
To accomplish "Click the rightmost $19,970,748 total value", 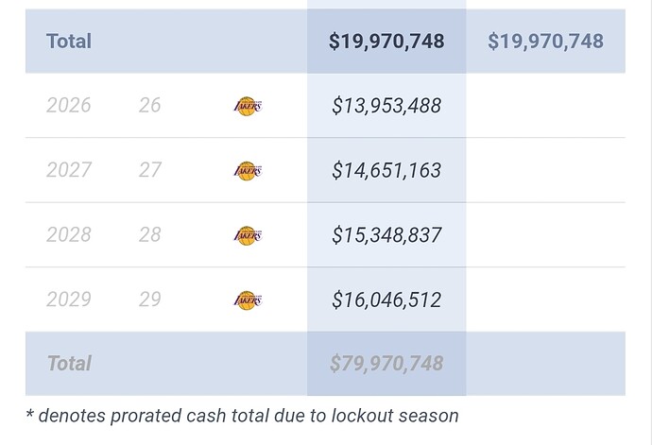I will [x=545, y=42].
